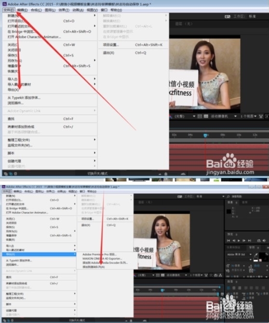Open 帮助(H) menu in upper menu bar

116,10
